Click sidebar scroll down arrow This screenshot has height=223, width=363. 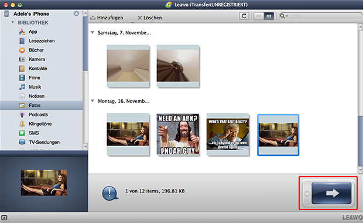[x=85, y=147]
